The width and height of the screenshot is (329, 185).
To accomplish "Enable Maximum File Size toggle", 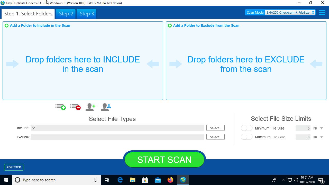I will click(246, 137).
